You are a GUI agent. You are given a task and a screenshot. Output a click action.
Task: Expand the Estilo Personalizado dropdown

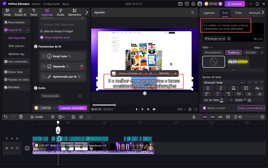click(x=80, y=96)
